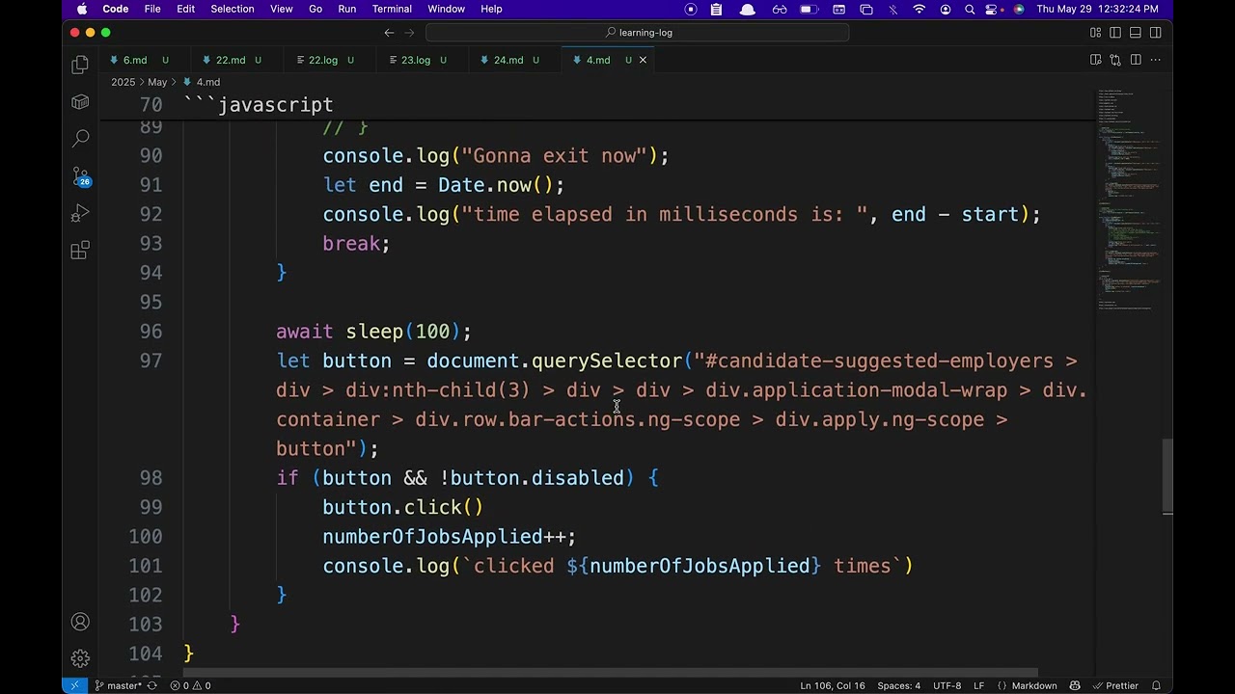Toggle the bottom panel
Image resolution: width=1235 pixels, height=694 pixels.
pyautogui.click(x=1136, y=33)
